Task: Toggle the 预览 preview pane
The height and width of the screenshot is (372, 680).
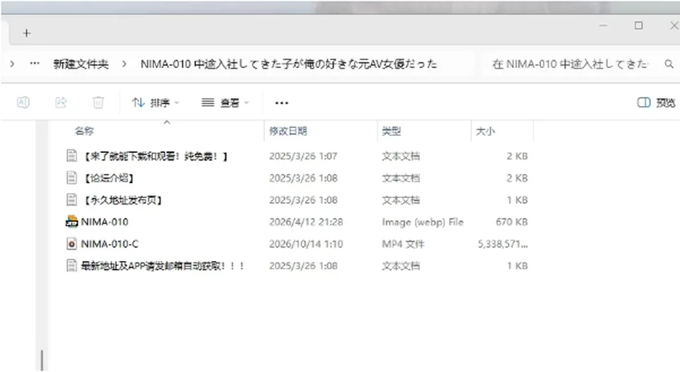Action: [656, 103]
